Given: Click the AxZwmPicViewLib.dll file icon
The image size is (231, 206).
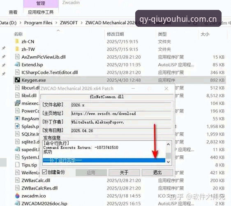Looking at the screenshot, I should pyautogui.click(x=17, y=57).
